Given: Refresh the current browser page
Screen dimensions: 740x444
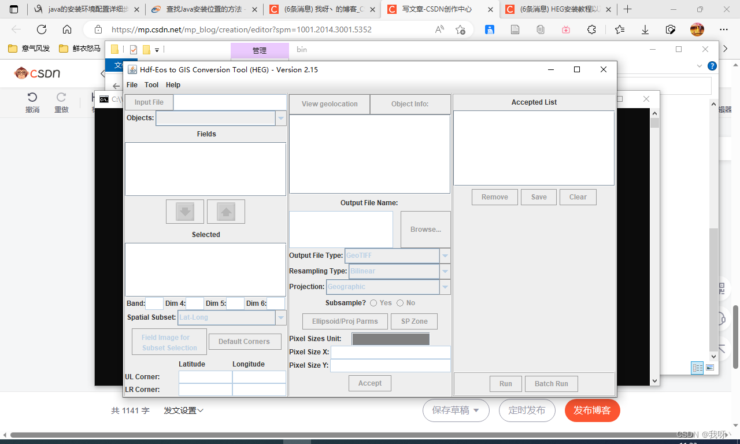Looking at the screenshot, I should [40, 29].
